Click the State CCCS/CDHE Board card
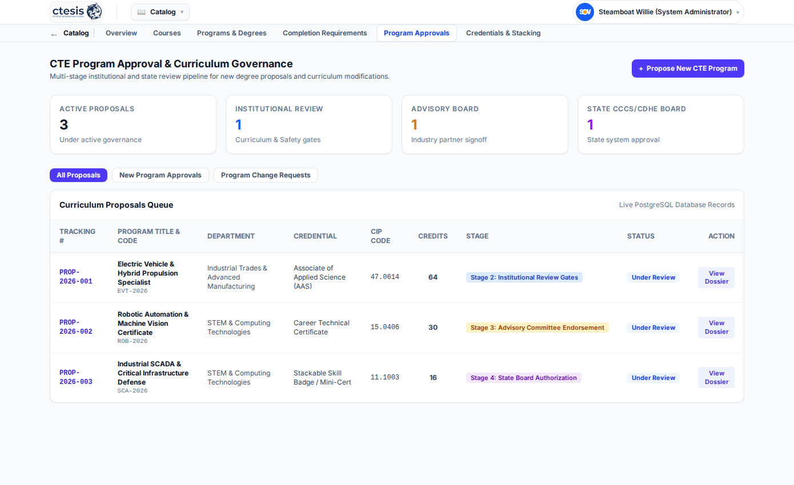Viewport: 794px width, 485px height. (661, 124)
